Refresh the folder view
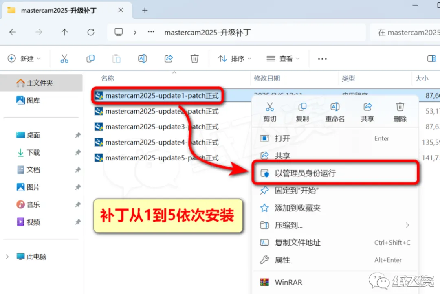Image resolution: width=440 pixels, height=294 pixels. tap(90, 32)
